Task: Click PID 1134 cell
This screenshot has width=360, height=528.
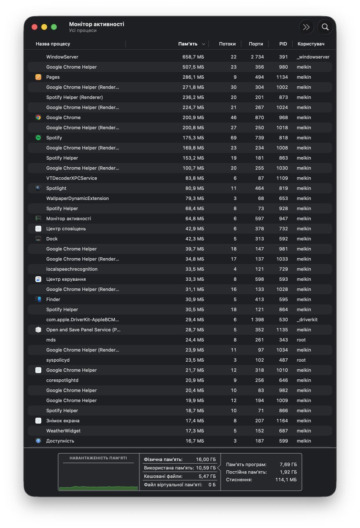Action: click(282, 77)
